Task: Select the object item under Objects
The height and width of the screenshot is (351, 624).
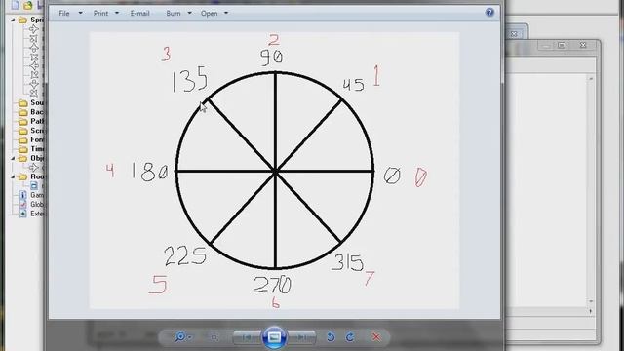Action: pyautogui.click(x=35, y=167)
